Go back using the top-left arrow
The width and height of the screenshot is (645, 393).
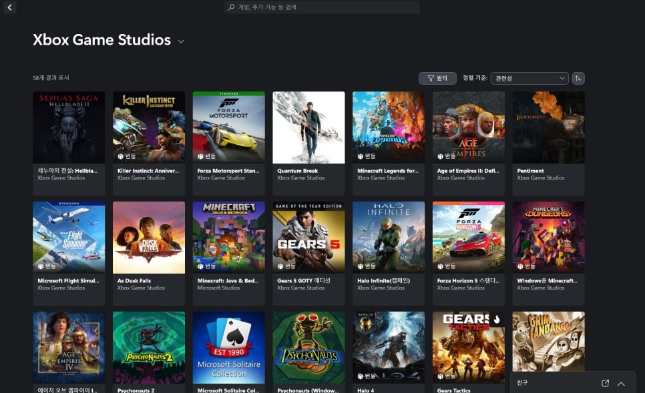click(10, 7)
